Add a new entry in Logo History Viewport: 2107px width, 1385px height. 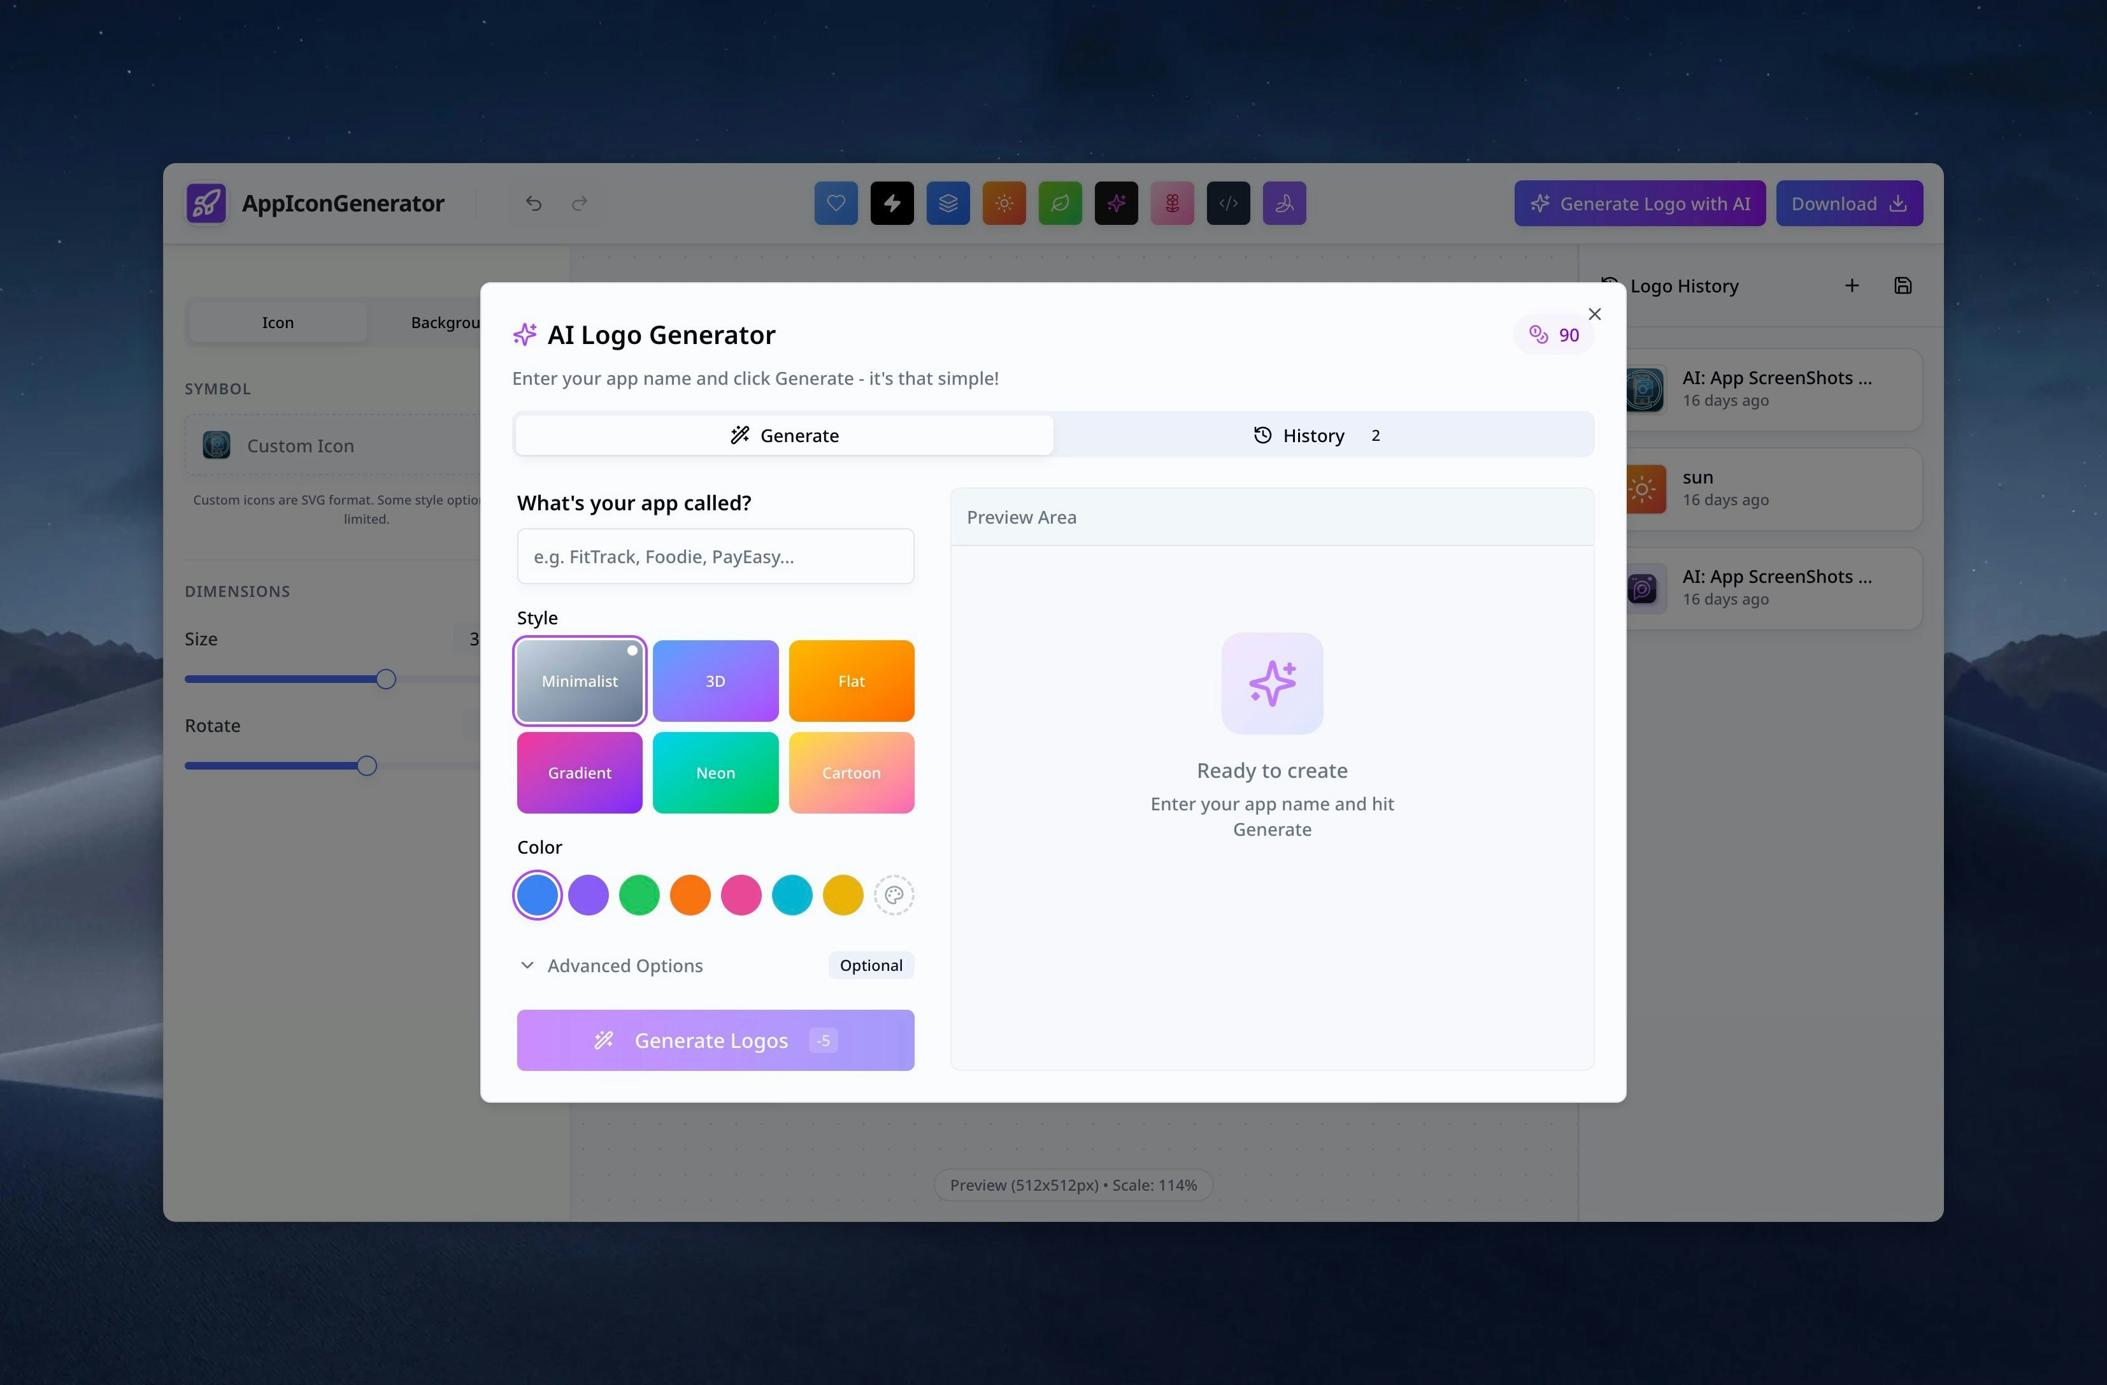pyautogui.click(x=1851, y=285)
